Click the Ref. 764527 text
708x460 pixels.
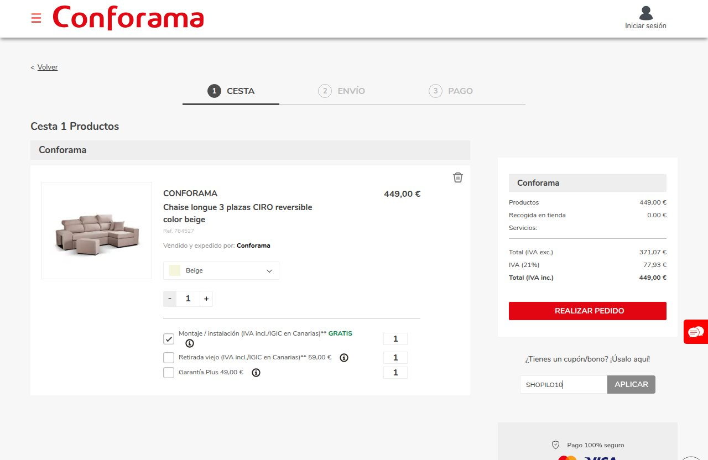pos(179,231)
